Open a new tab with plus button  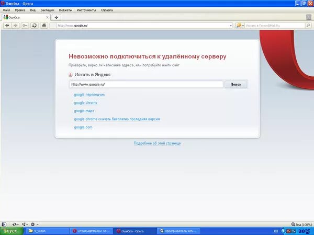(x=57, y=17)
